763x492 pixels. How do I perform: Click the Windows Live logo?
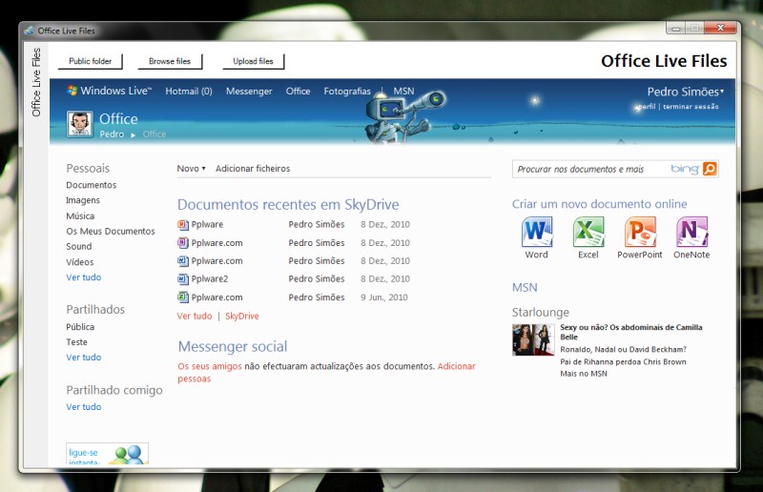tap(110, 91)
